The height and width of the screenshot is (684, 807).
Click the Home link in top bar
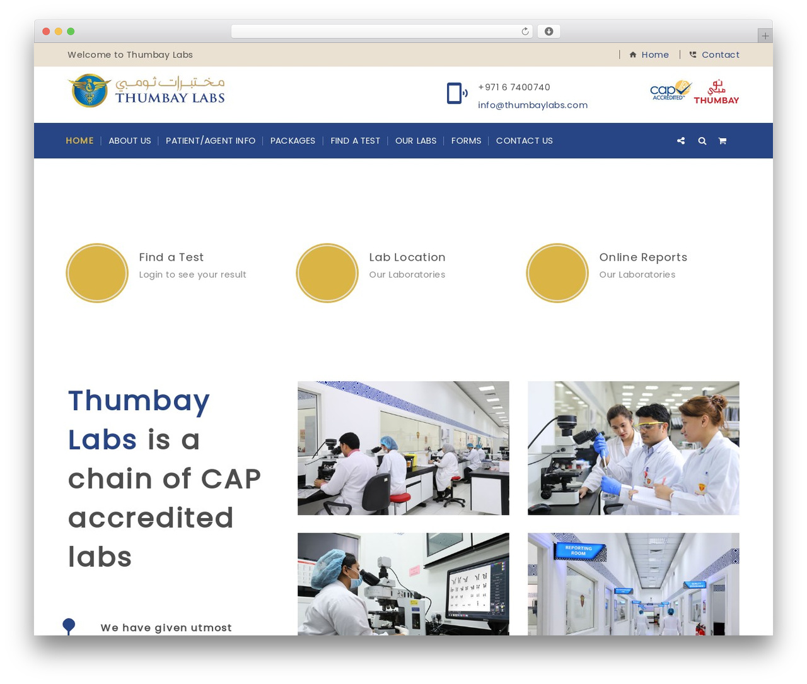pos(655,55)
